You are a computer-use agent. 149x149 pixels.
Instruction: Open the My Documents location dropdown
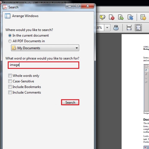tap(45, 48)
